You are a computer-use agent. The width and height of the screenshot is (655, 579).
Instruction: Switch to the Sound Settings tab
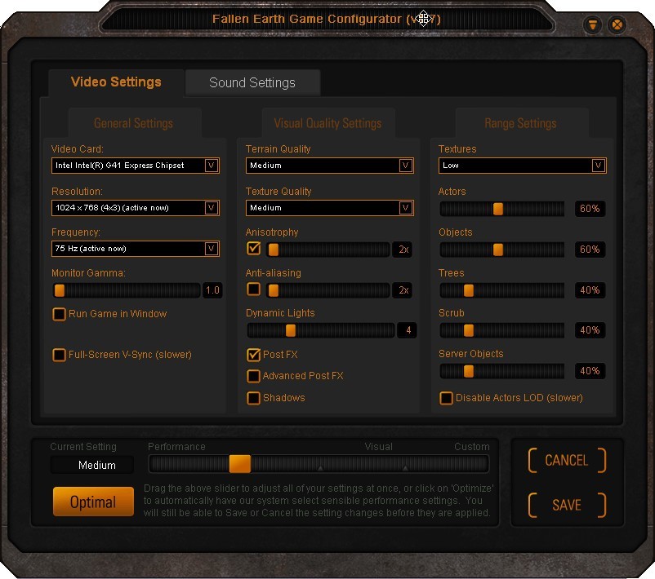coord(252,82)
